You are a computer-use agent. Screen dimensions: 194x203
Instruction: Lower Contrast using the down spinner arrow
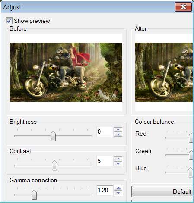(x=118, y=164)
